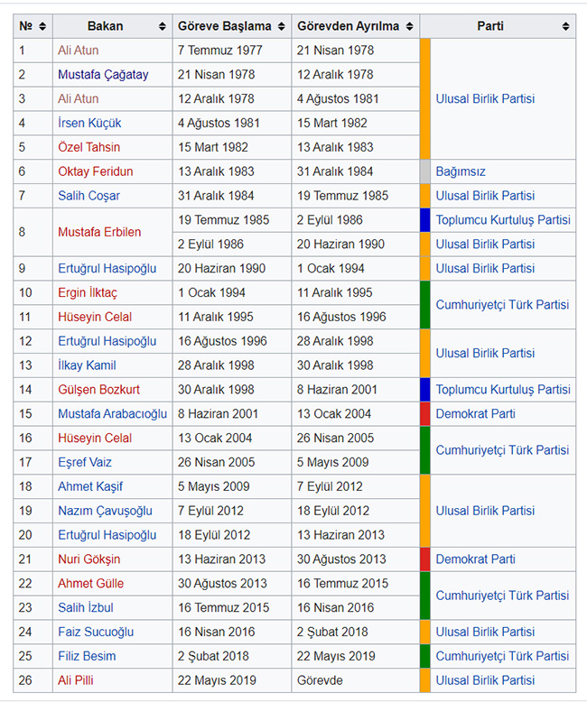Open Salih İzbul link
The image size is (587, 702).
click(x=86, y=607)
